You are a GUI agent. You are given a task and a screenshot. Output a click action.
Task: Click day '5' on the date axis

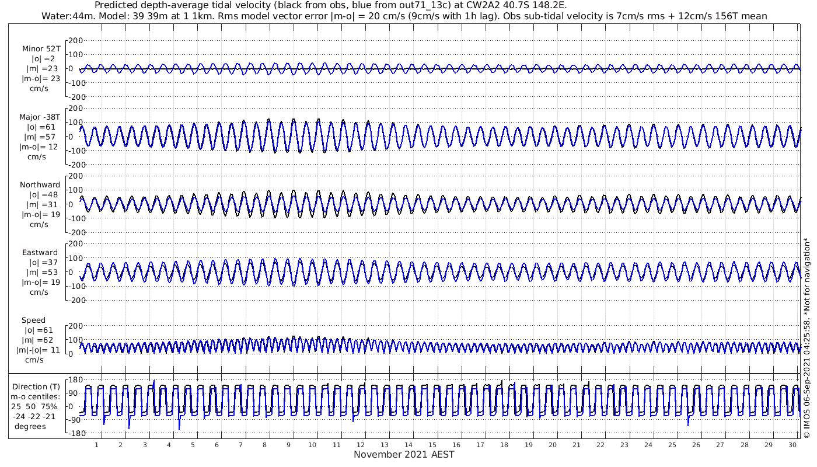click(193, 445)
